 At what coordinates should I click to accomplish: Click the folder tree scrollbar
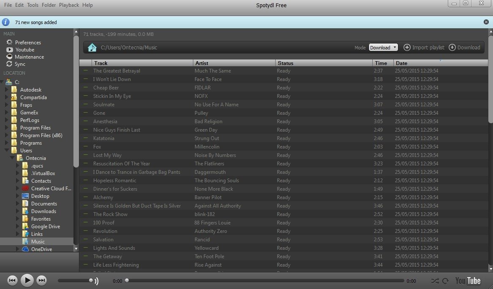[x=76, y=101]
